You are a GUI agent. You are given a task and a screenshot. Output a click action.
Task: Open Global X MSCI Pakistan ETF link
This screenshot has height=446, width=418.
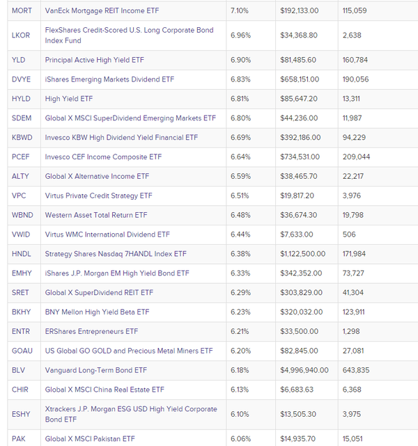coord(90,438)
